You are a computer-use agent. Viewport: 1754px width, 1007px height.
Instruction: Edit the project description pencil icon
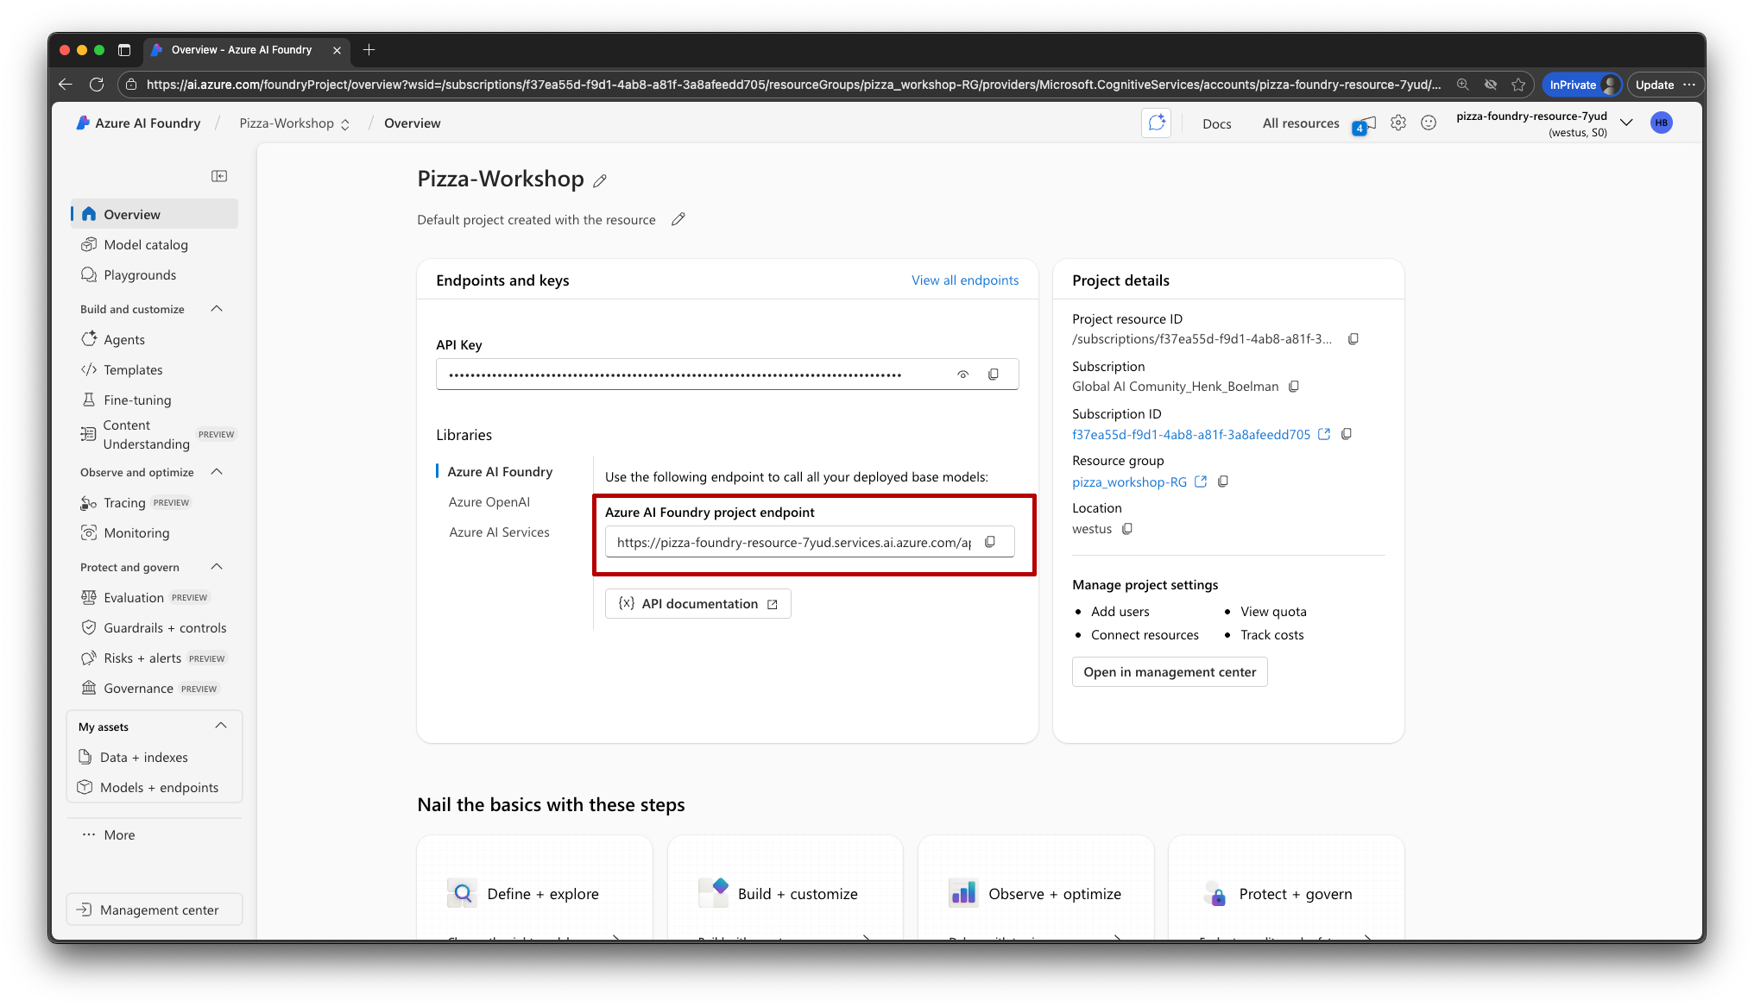coord(678,220)
